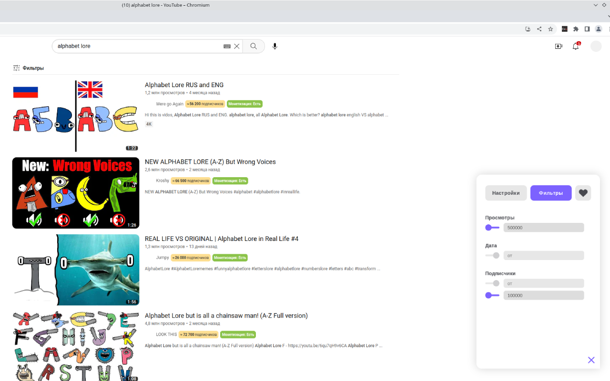Click 'Монетизация: Есть' badge next to Kroshy
Screen dimensions: 610x381
coord(230,181)
